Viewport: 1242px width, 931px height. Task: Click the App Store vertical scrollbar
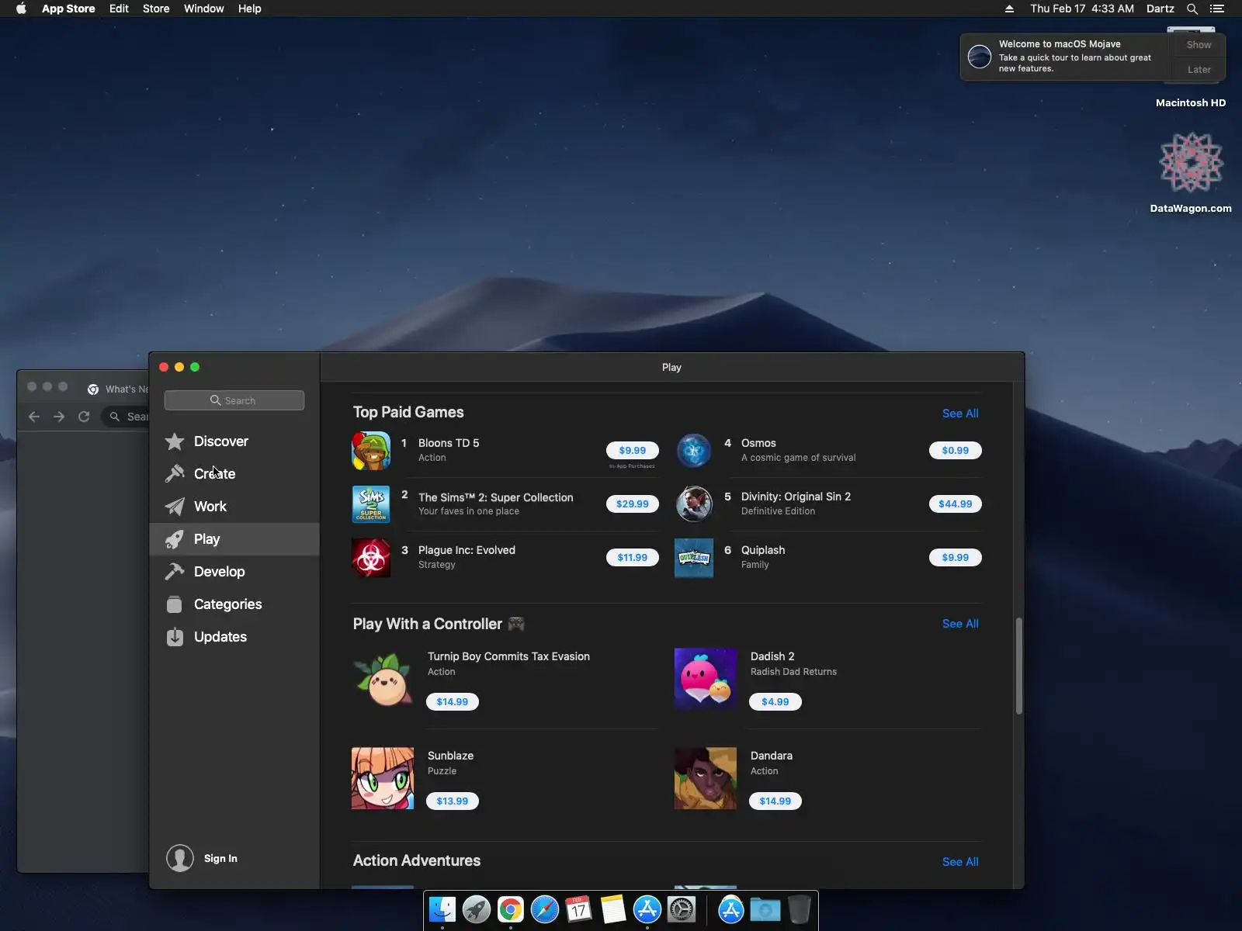pos(1019,666)
